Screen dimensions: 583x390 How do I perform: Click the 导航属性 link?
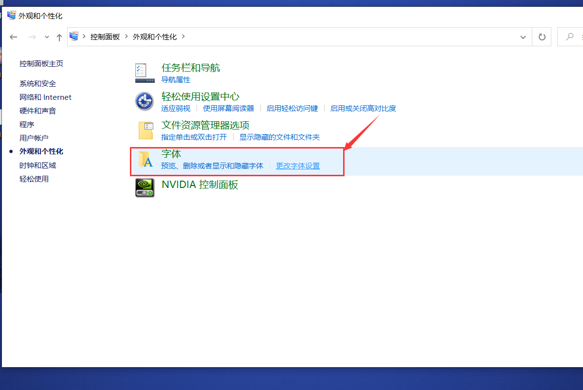point(176,80)
